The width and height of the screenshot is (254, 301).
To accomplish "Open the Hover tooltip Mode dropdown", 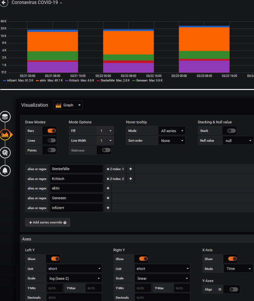I will point(172,131).
